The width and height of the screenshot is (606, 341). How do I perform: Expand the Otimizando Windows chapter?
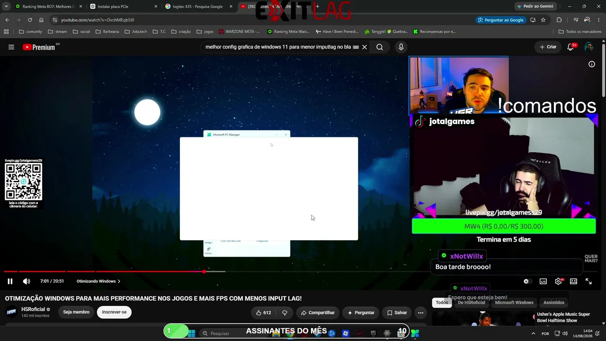(x=98, y=281)
